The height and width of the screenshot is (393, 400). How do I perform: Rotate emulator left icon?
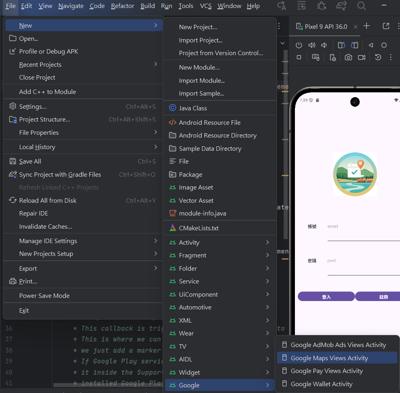[x=342, y=46]
